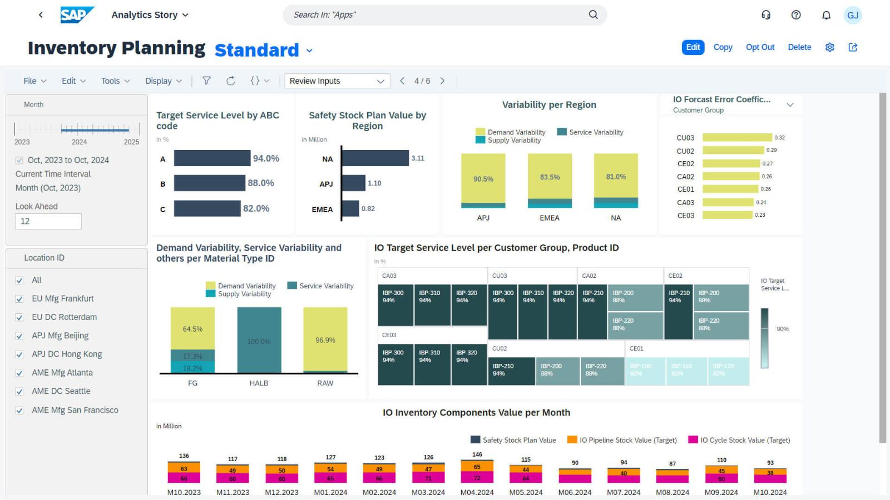The image size is (890, 500).
Task: Uncheck the Oct, 2023 to Oct, 2024 checkbox
Action: [18, 159]
